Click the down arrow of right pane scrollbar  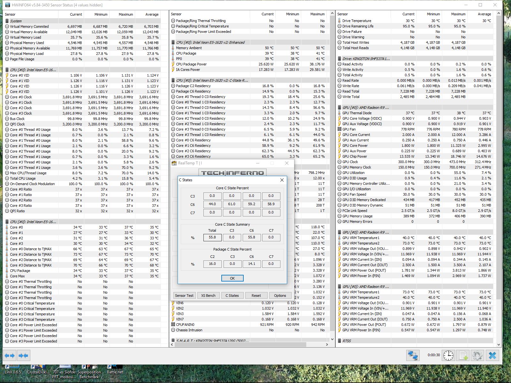click(499, 345)
